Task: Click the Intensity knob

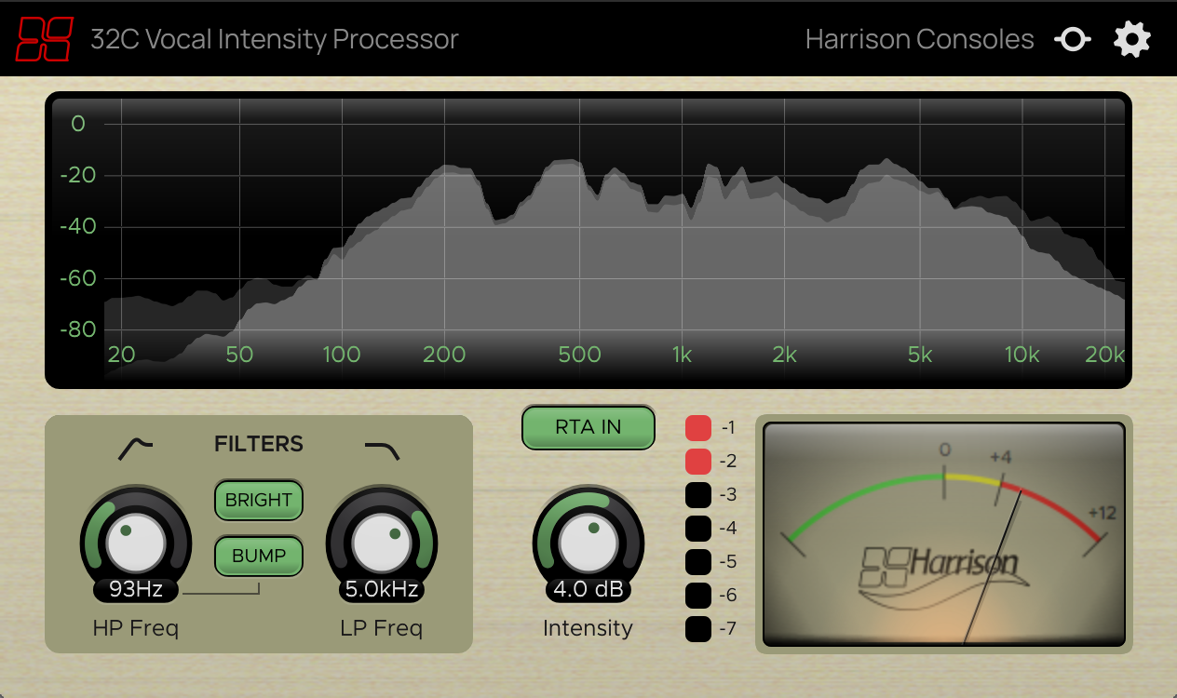Action: coord(588,544)
